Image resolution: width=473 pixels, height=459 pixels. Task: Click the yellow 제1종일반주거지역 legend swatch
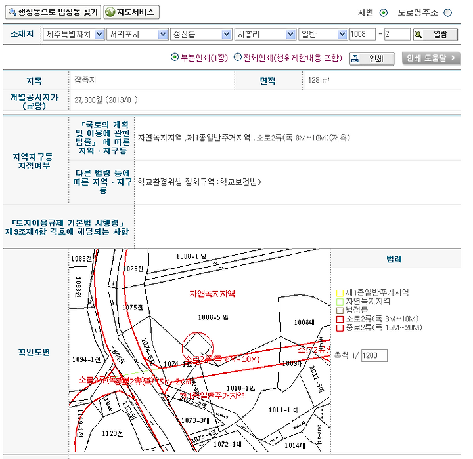coord(340,293)
